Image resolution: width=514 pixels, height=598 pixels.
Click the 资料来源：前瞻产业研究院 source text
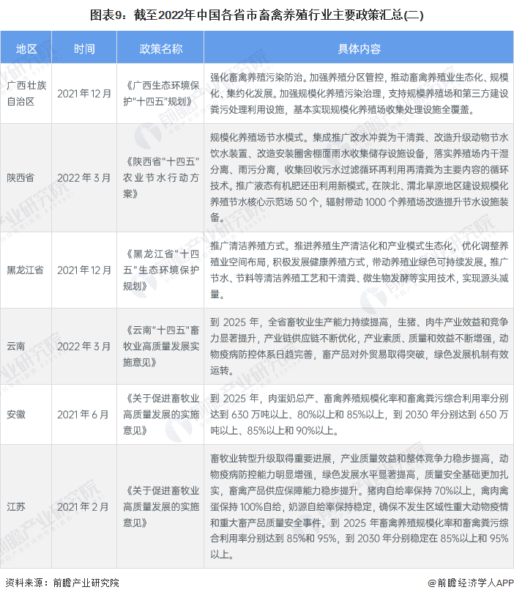tap(62, 583)
